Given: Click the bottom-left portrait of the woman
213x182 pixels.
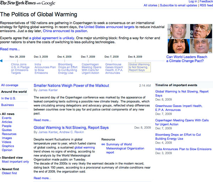Looking at the screenshot, I should pos(179,46).
